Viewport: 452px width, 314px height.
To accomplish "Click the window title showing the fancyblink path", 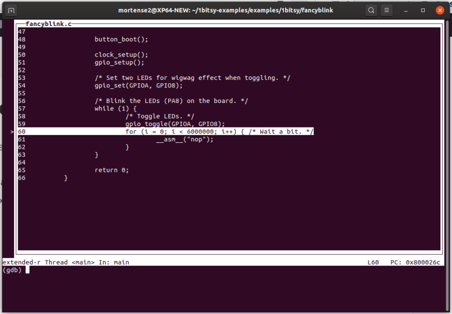I will click(226, 10).
